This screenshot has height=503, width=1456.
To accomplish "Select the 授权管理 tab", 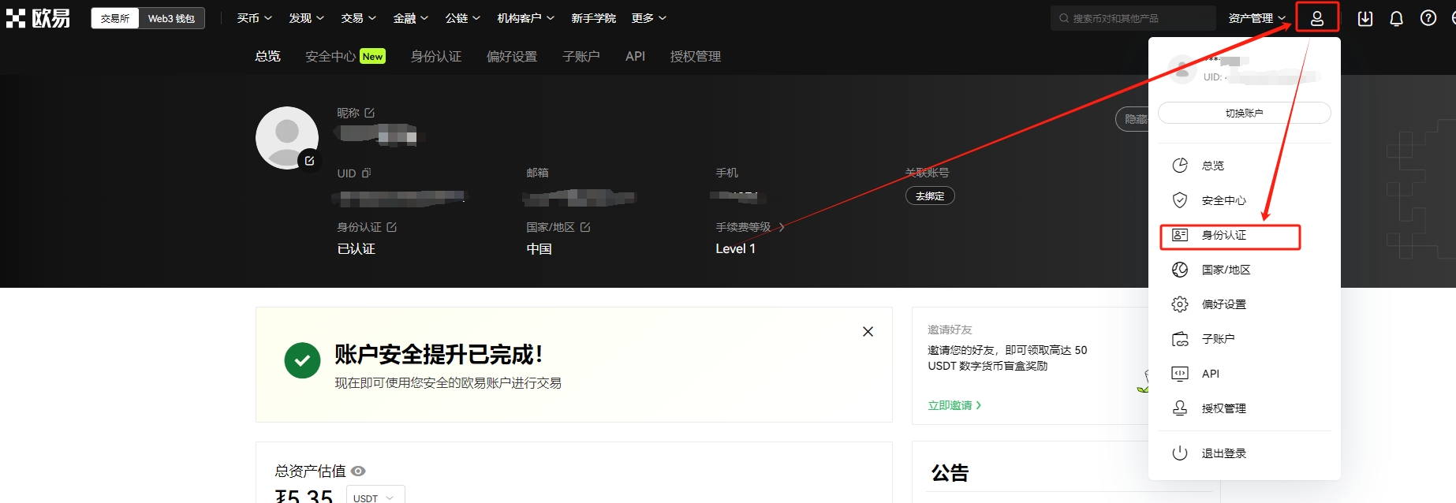I will tap(696, 56).
